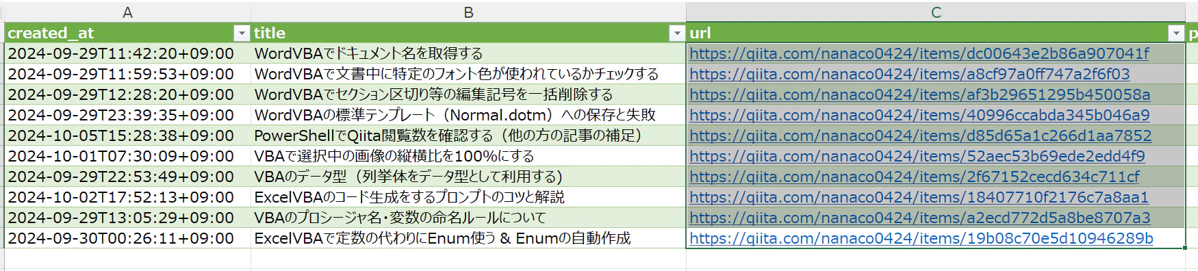Select title WordVBAで文書中に特定のフォント色が使われているかチェックする
Screen dimensions: 1198x271
point(468,74)
